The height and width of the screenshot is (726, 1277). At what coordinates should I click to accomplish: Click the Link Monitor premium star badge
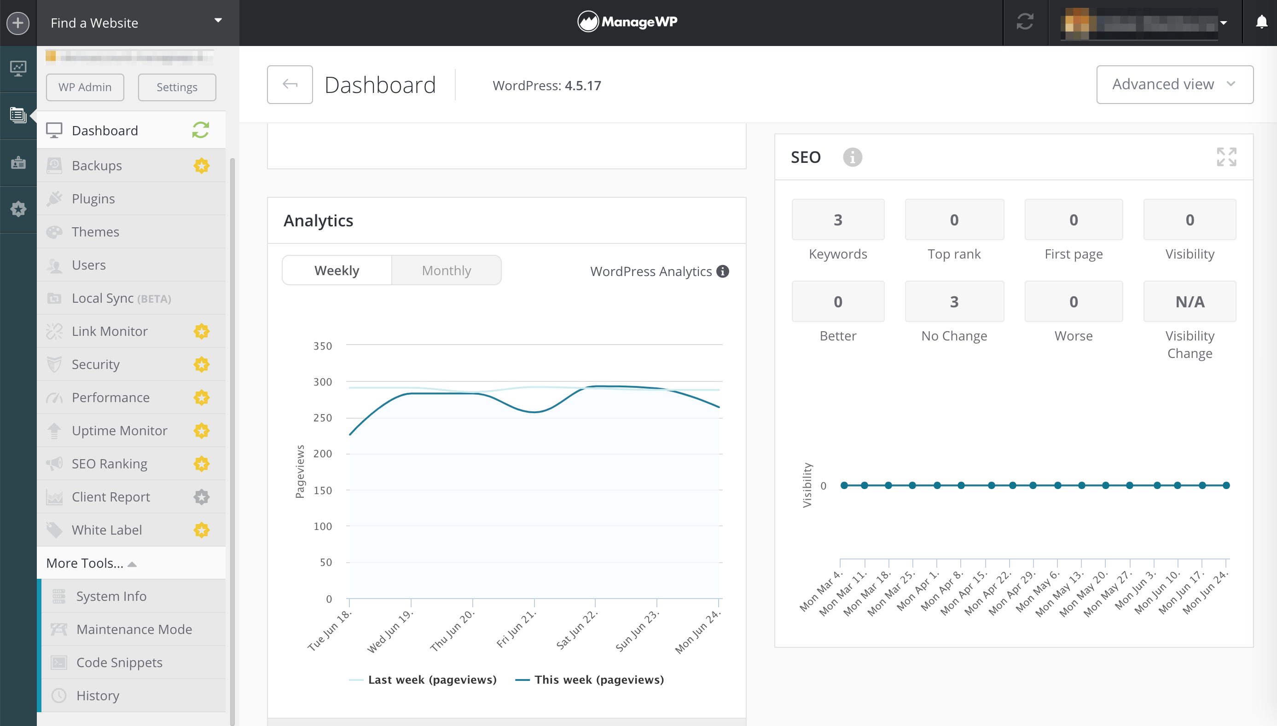pos(202,331)
